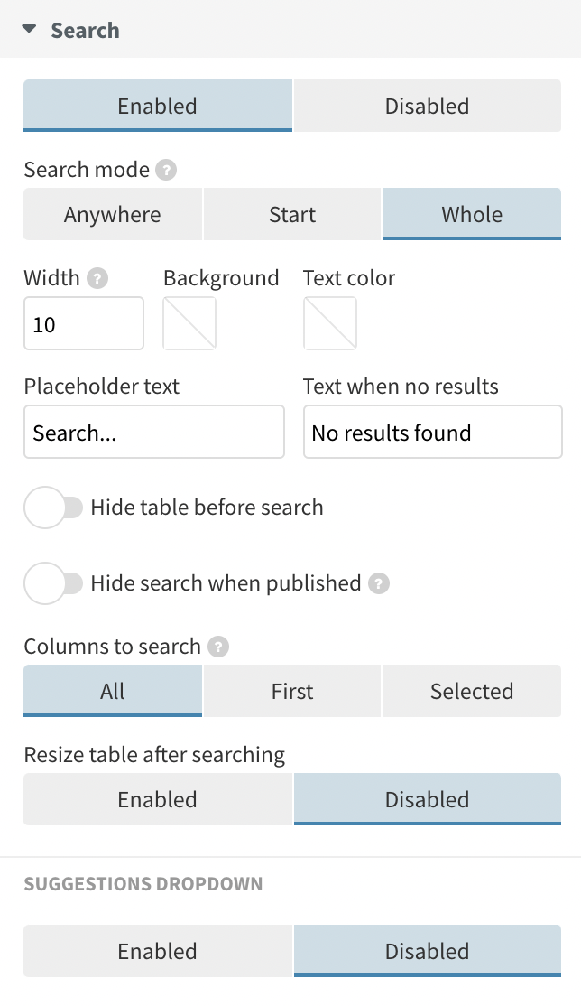Enable the Suggestions dropdown
581x1006 pixels.
point(157,951)
